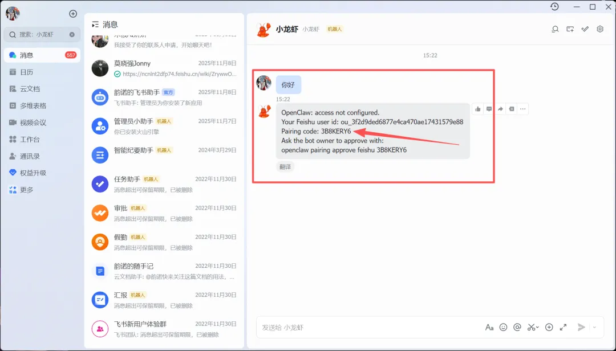Clear the search box text 小龙虾
Screen dimensions: 616x351
[72, 35]
